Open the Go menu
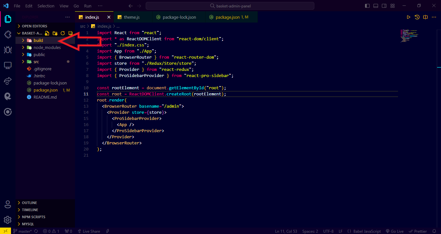Viewport: 441px width, 234px height. click(x=76, y=6)
